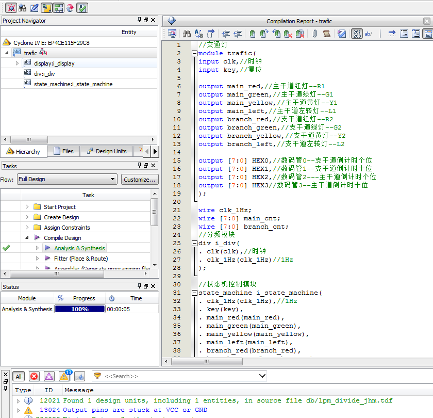Select the Increase Indent icon

tap(225, 33)
